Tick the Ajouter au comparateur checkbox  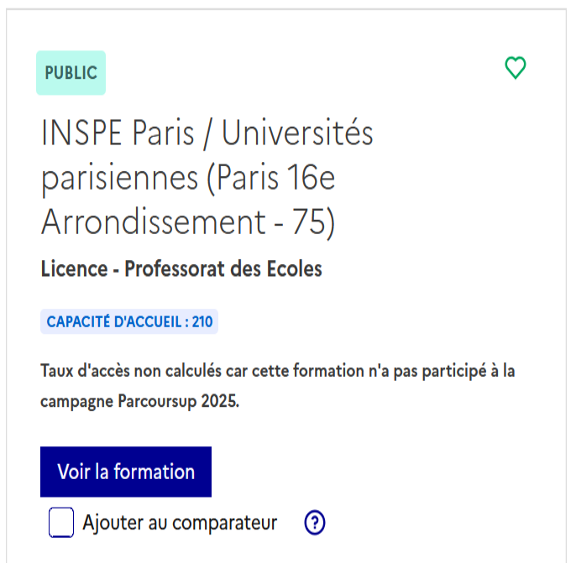61,523
